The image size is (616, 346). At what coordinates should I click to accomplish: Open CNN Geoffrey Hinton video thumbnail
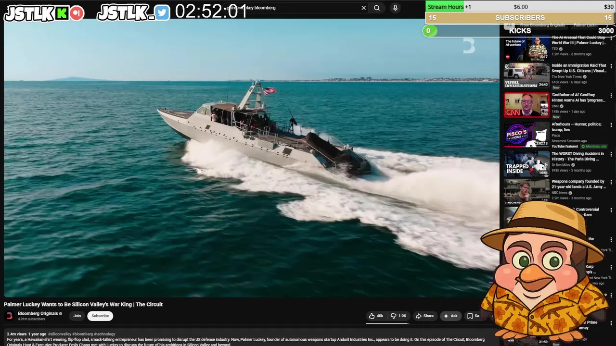526,105
